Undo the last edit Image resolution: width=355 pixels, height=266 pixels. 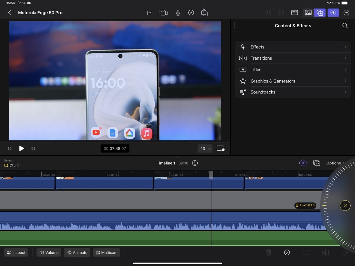[268, 13]
